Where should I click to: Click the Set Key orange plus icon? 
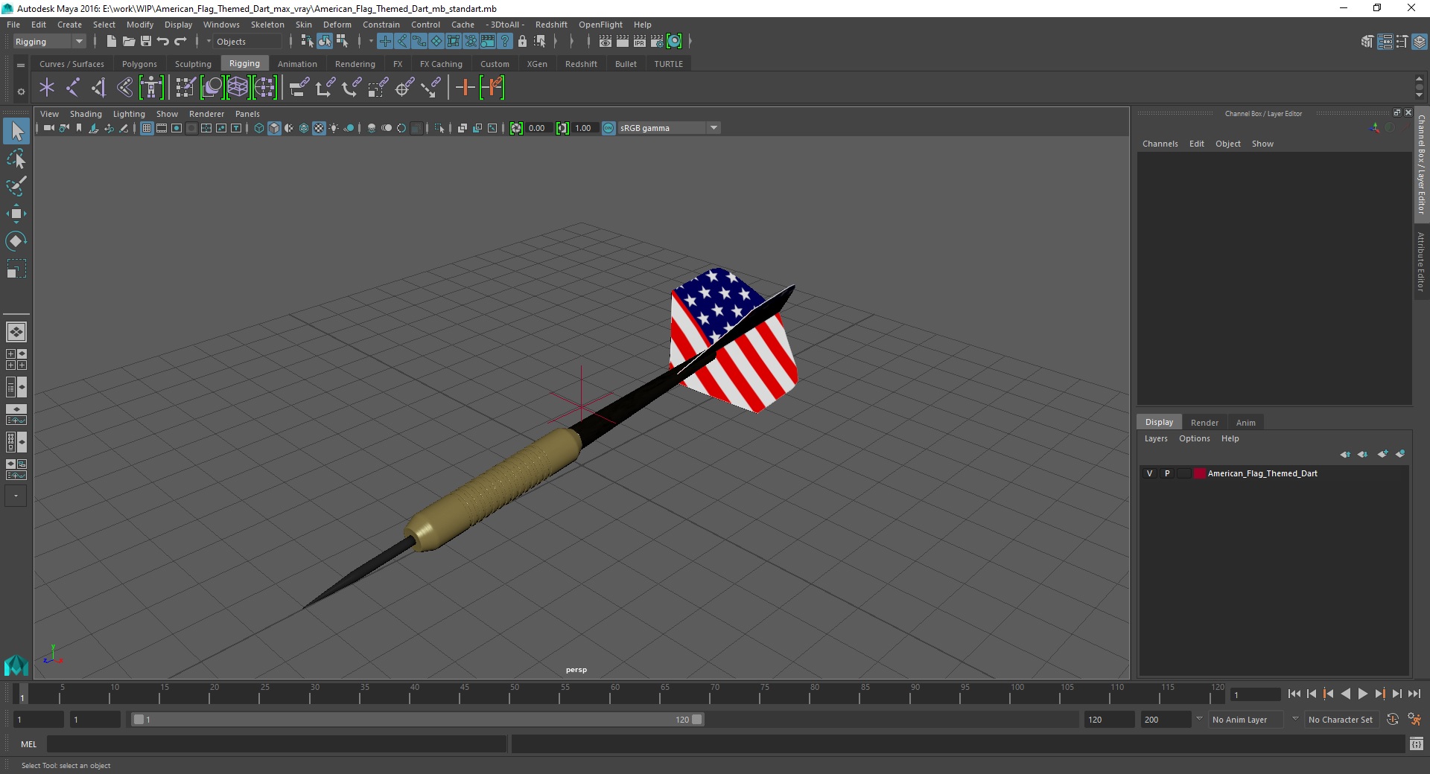pos(465,88)
